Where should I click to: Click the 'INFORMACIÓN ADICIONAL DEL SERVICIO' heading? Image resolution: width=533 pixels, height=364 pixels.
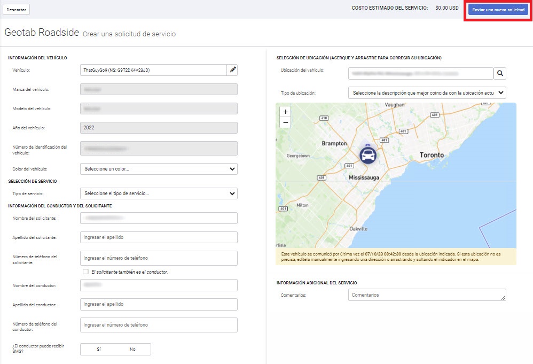[x=317, y=283]
